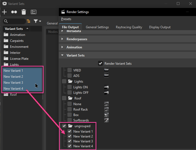Click the Roof Rack thumbnail

[106, 109]
